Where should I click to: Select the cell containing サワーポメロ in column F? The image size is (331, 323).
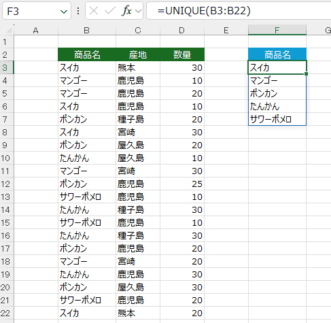point(277,119)
